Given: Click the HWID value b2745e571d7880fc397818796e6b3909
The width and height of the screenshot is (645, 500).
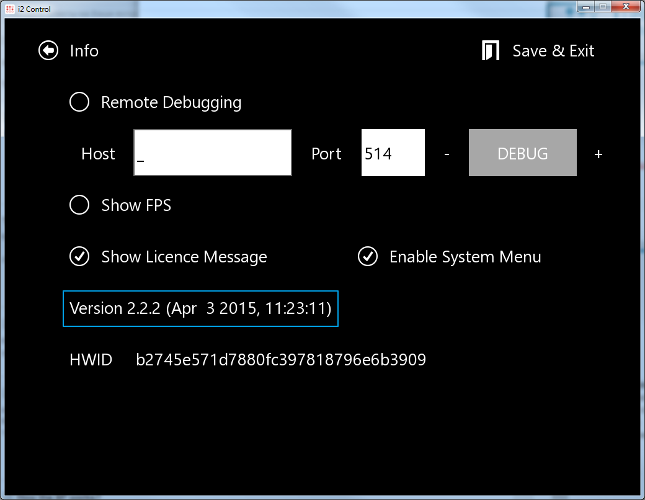Looking at the screenshot, I should click(x=281, y=360).
